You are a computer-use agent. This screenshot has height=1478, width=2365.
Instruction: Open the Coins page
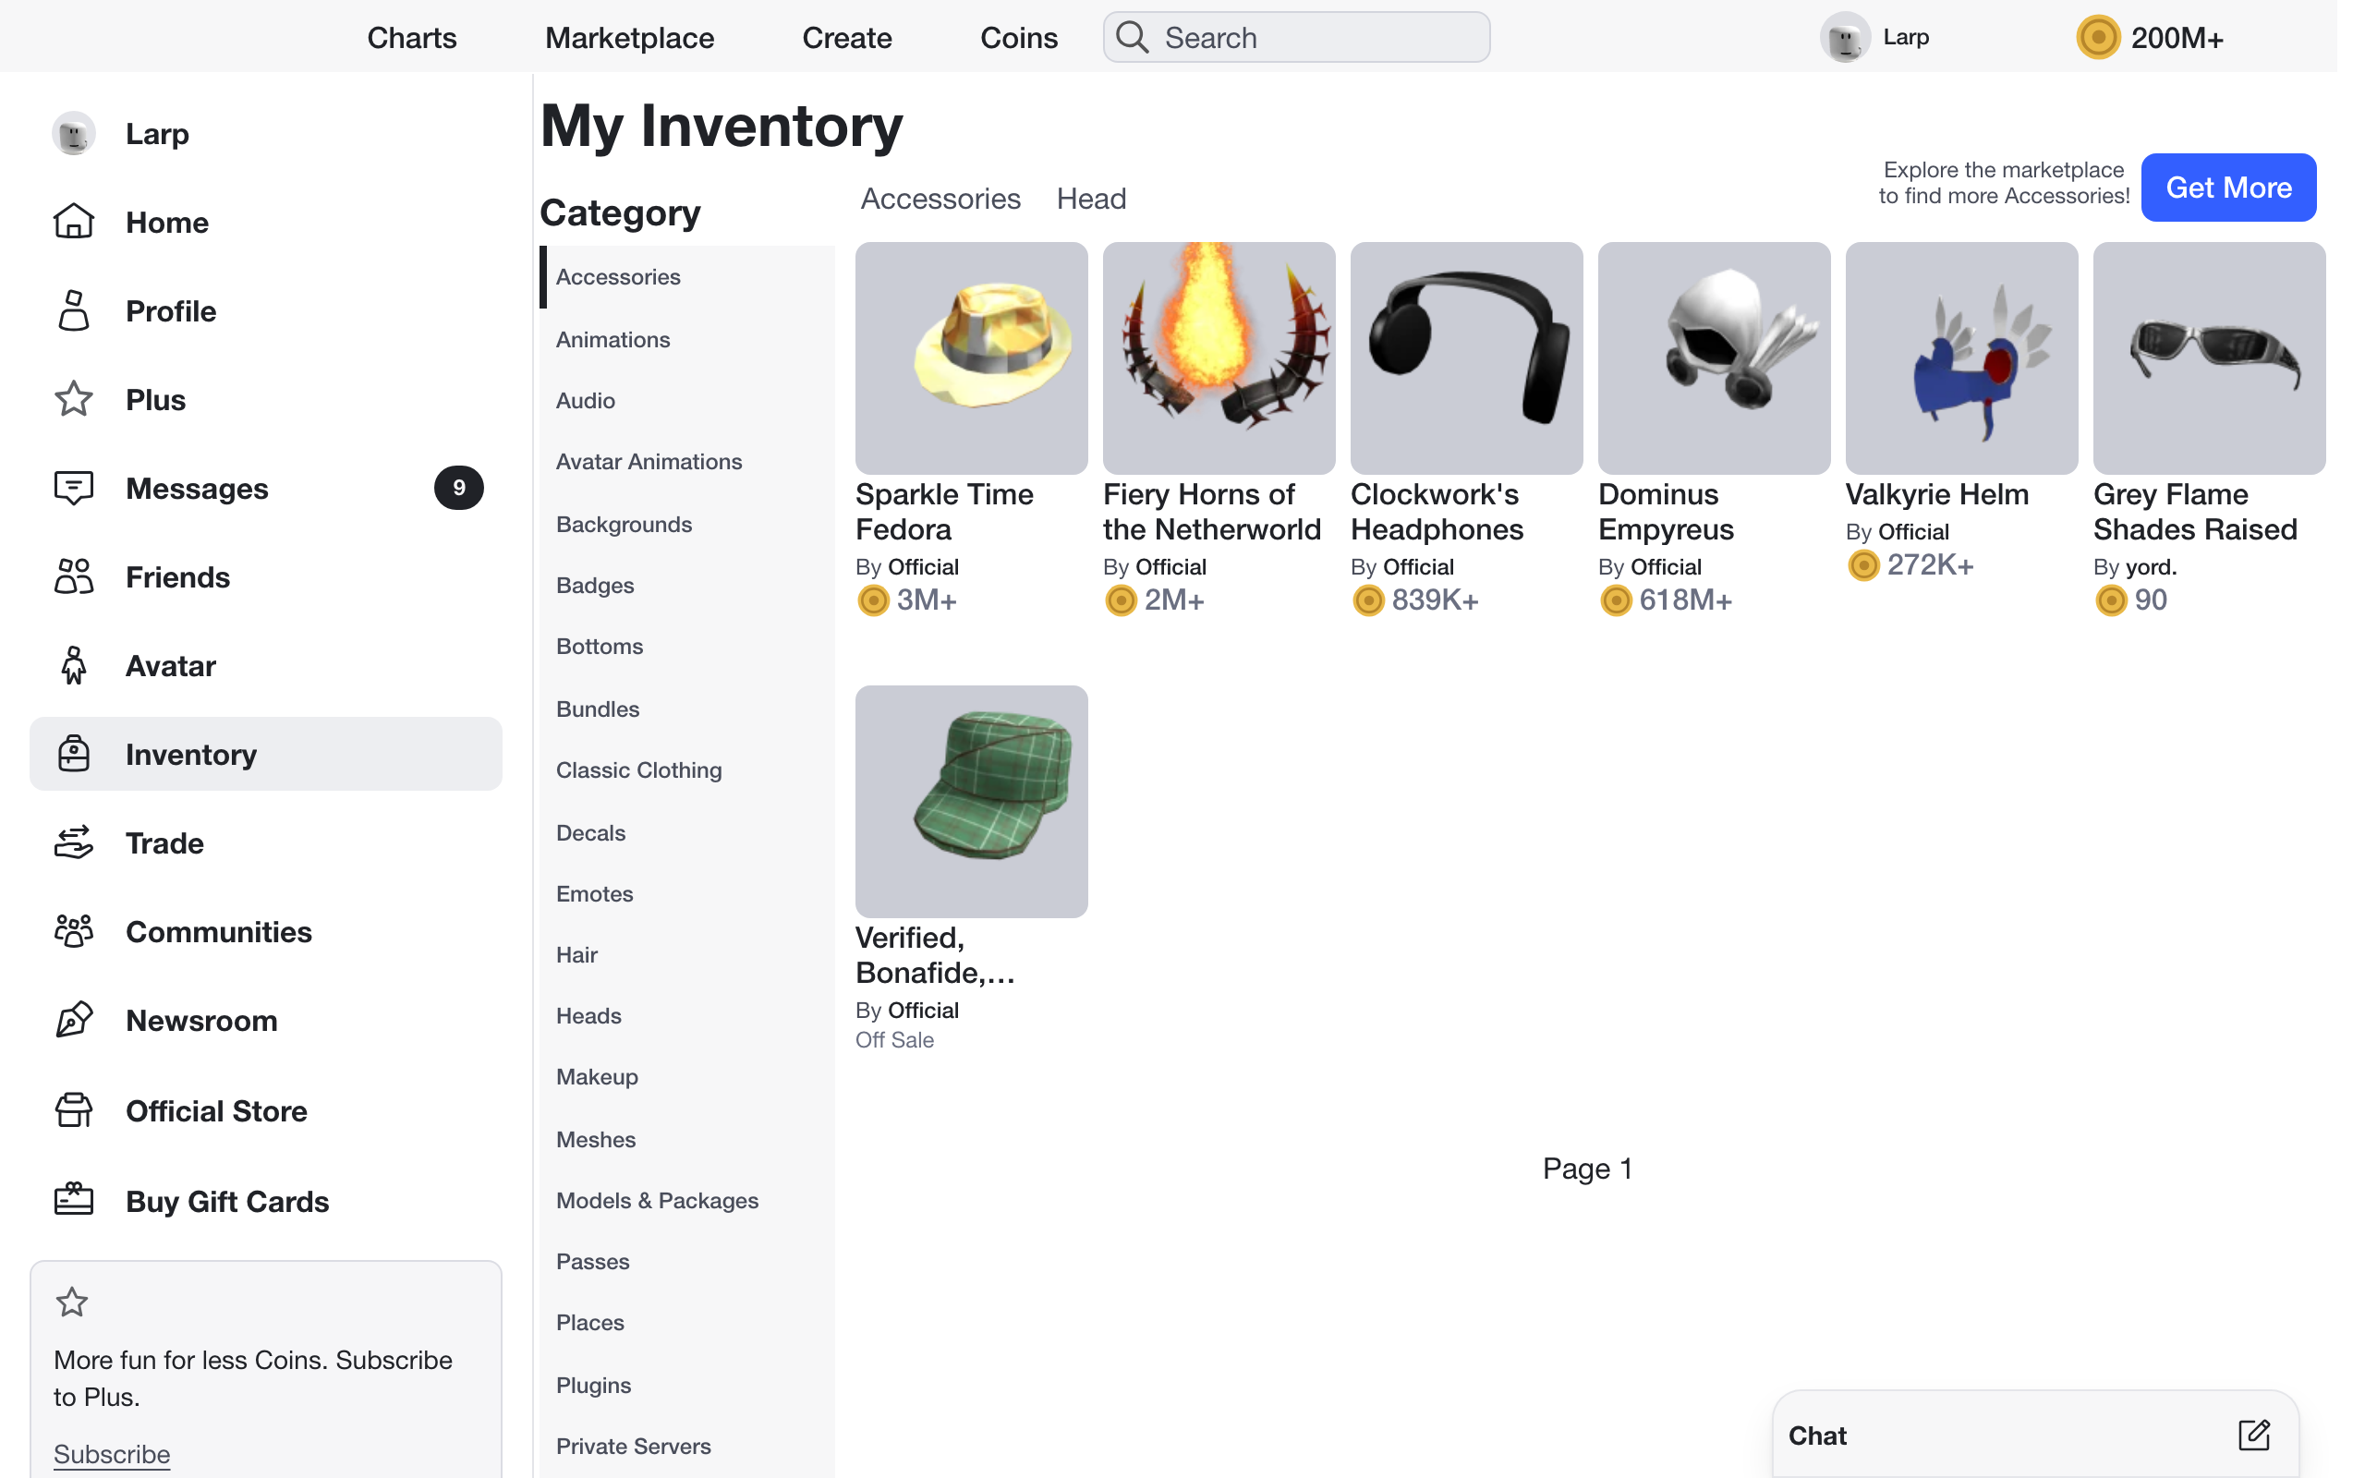click(1018, 37)
